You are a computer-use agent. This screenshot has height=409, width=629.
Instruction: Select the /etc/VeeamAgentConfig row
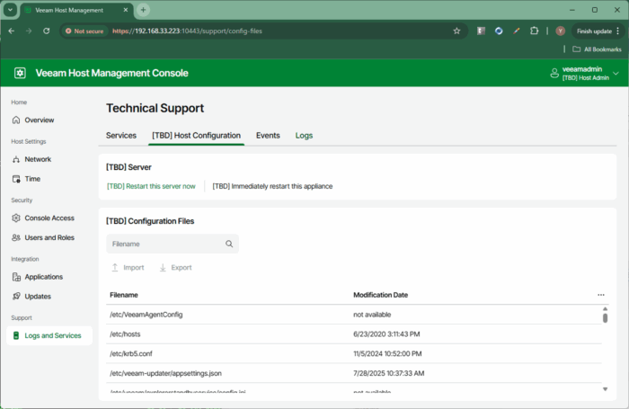(353, 315)
